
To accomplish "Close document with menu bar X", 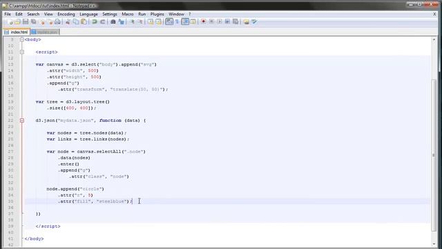I will [x=434, y=14].
